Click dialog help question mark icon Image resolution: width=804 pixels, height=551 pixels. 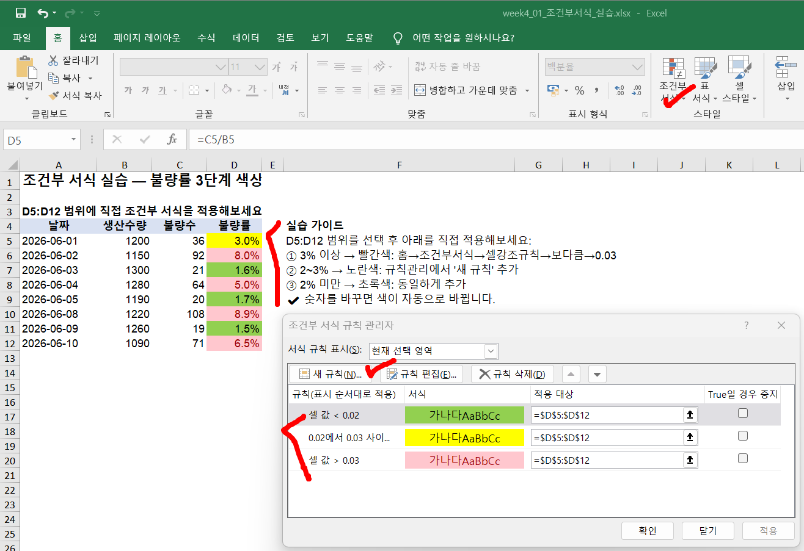pos(747,325)
